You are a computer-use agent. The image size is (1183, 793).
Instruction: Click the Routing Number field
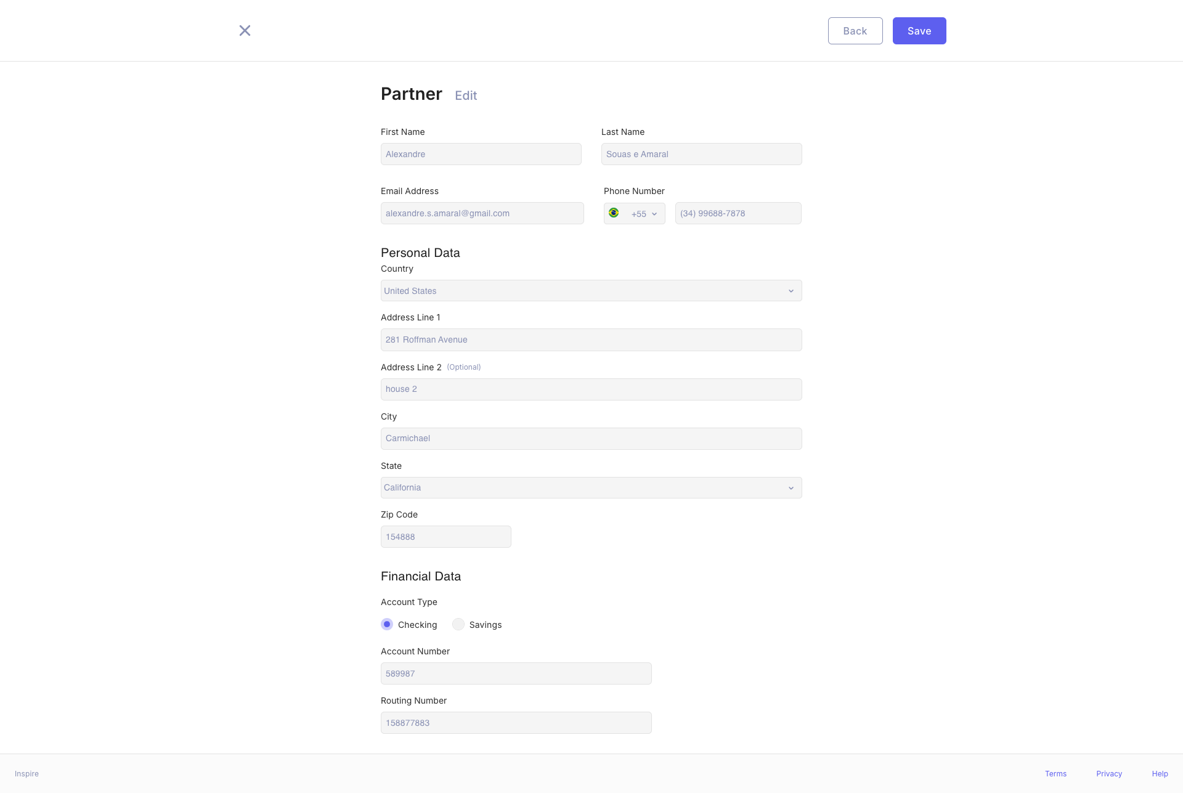516,723
